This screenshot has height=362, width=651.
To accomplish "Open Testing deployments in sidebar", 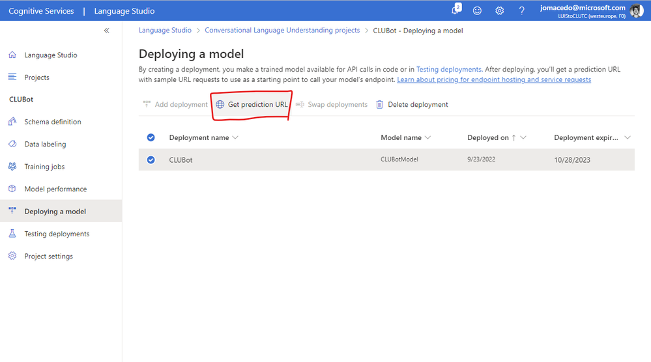I will (x=57, y=234).
